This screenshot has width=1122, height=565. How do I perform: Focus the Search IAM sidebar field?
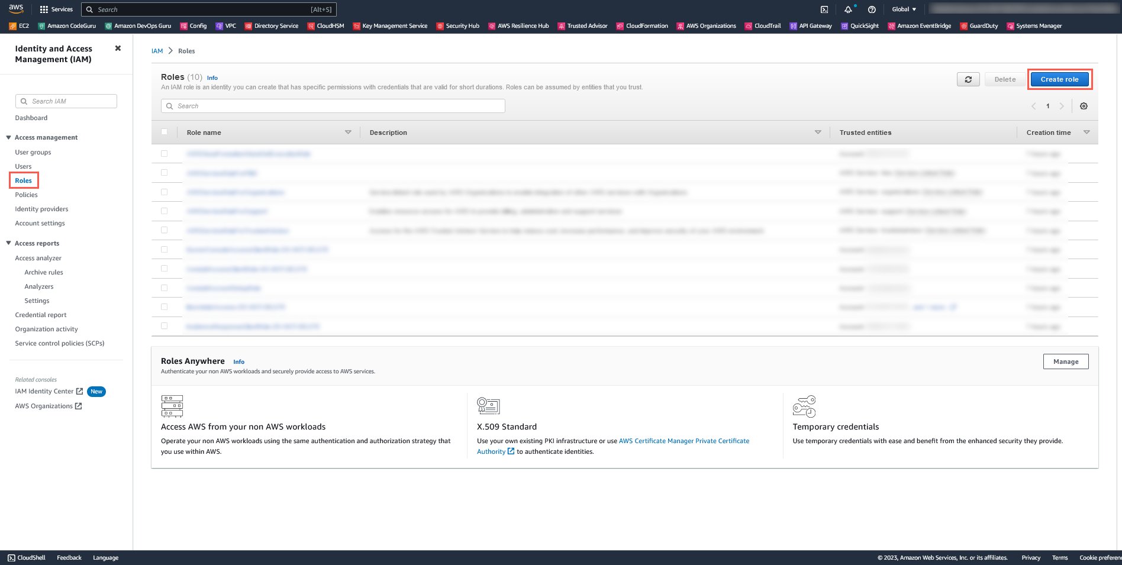[66, 101]
